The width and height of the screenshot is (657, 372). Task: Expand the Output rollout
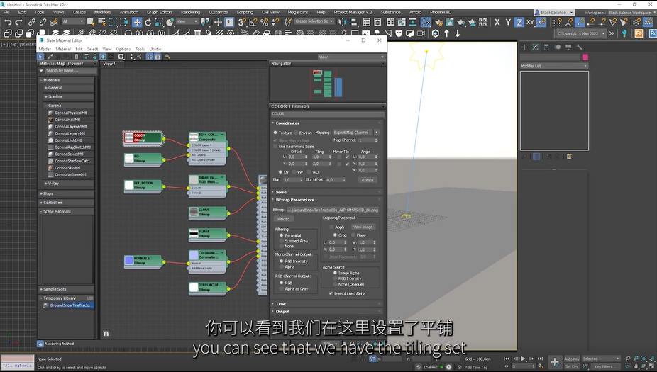pyautogui.click(x=327, y=311)
